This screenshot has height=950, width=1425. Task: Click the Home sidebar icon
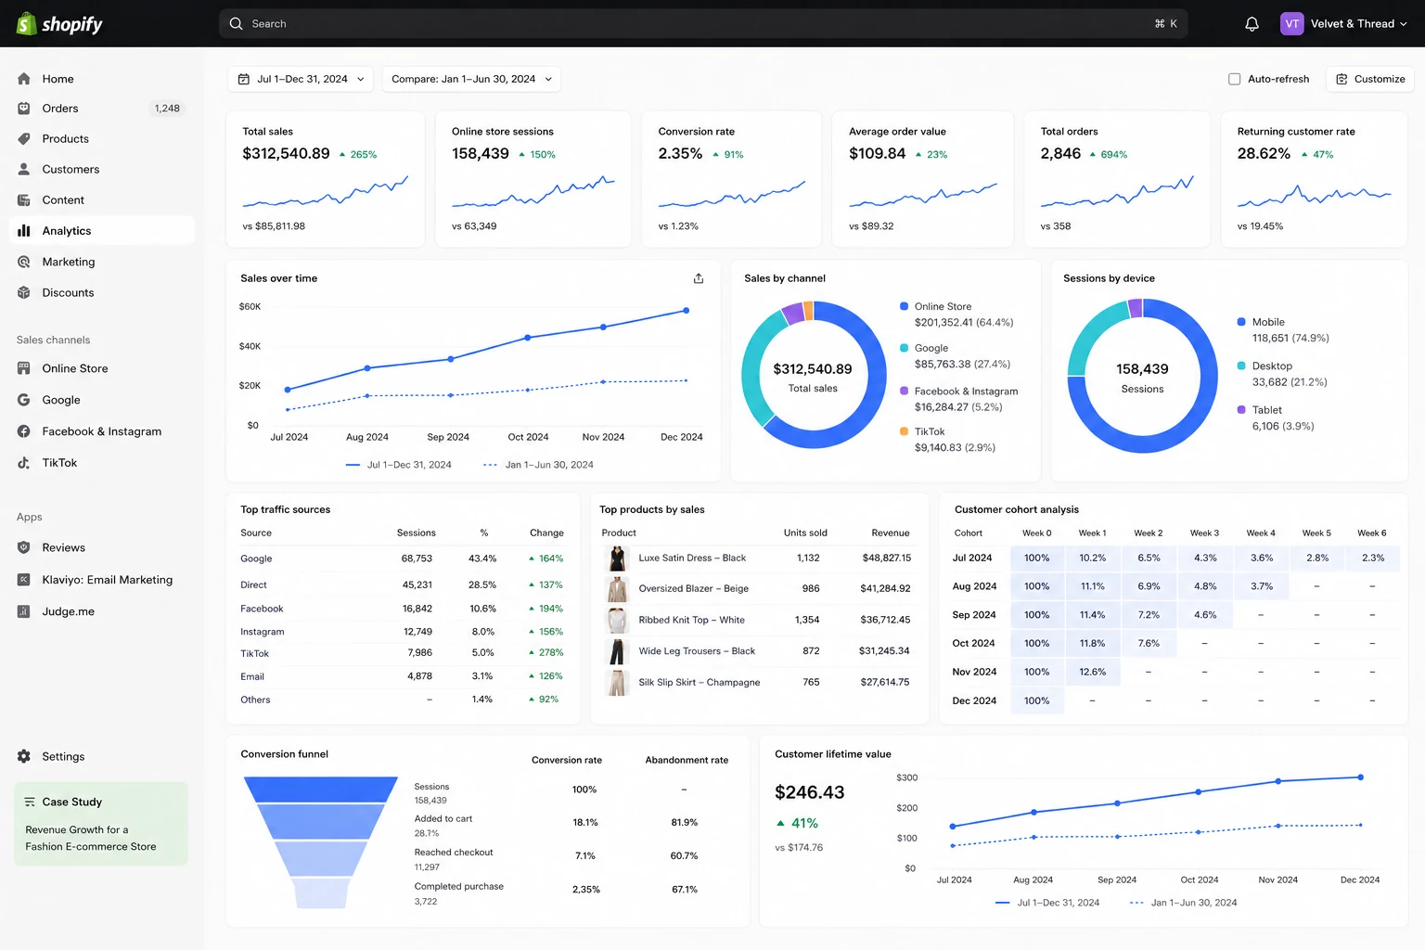click(x=24, y=79)
